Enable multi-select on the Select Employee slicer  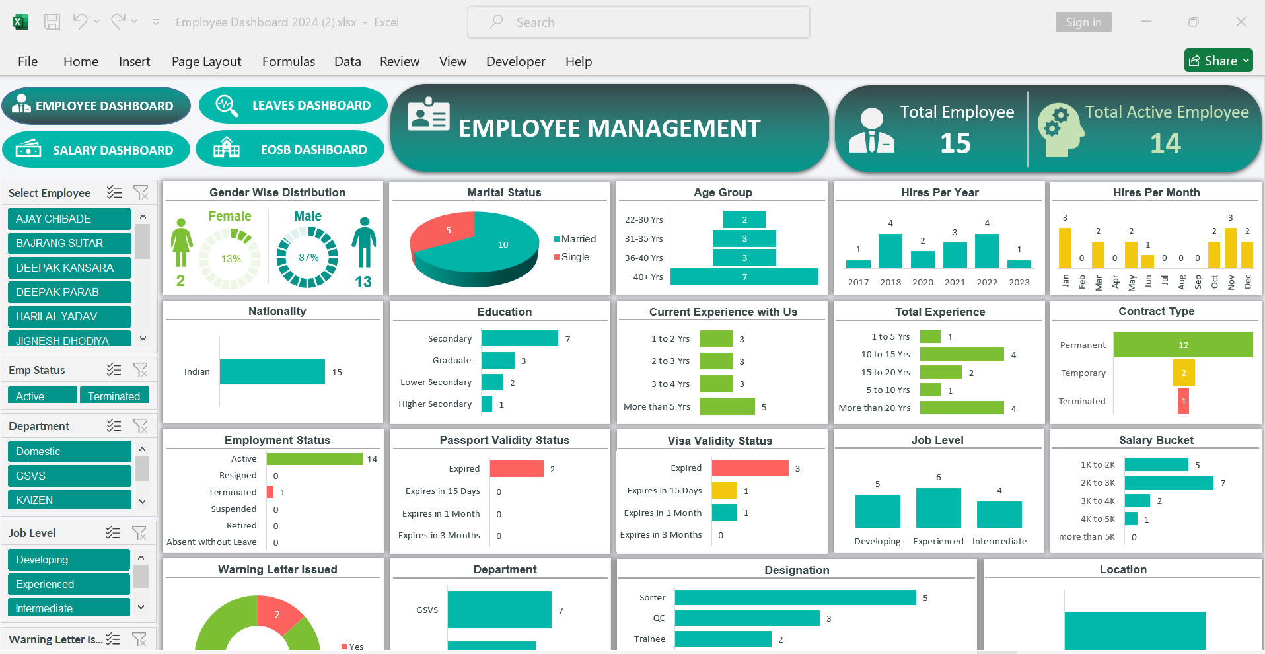tap(114, 192)
